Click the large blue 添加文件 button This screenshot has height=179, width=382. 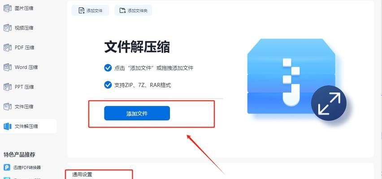click(137, 113)
